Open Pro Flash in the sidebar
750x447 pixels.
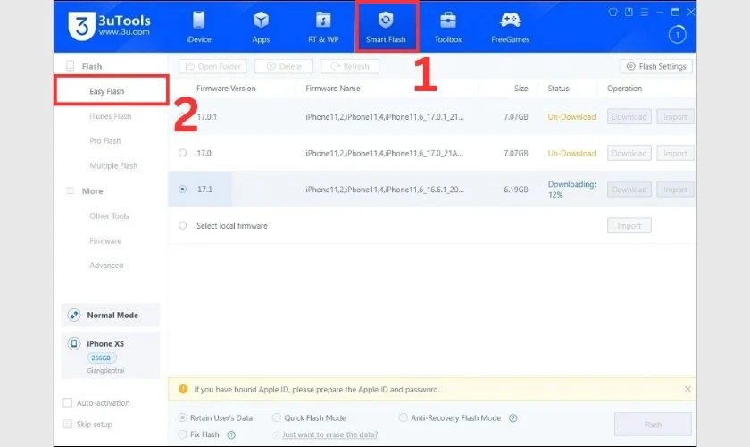[x=104, y=141]
